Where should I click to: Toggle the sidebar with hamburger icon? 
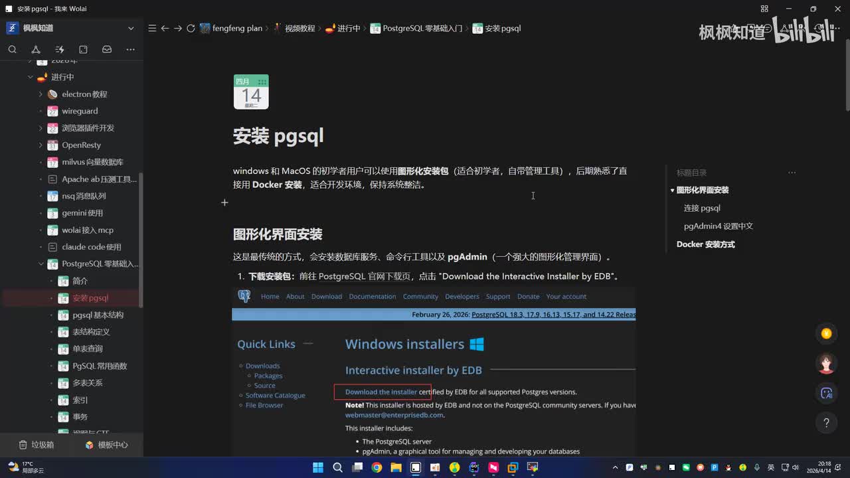click(152, 29)
